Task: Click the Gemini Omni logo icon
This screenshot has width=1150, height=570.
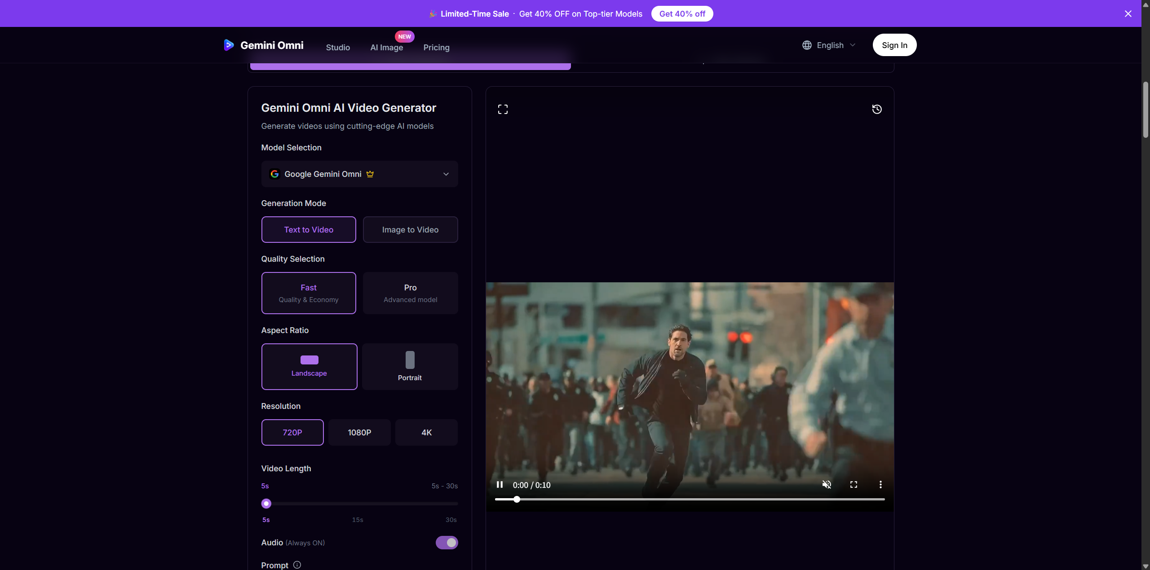Action: [x=229, y=45]
